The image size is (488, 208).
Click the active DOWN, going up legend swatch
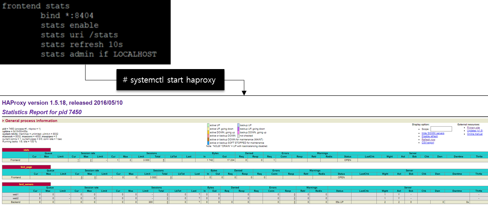click(x=208, y=132)
